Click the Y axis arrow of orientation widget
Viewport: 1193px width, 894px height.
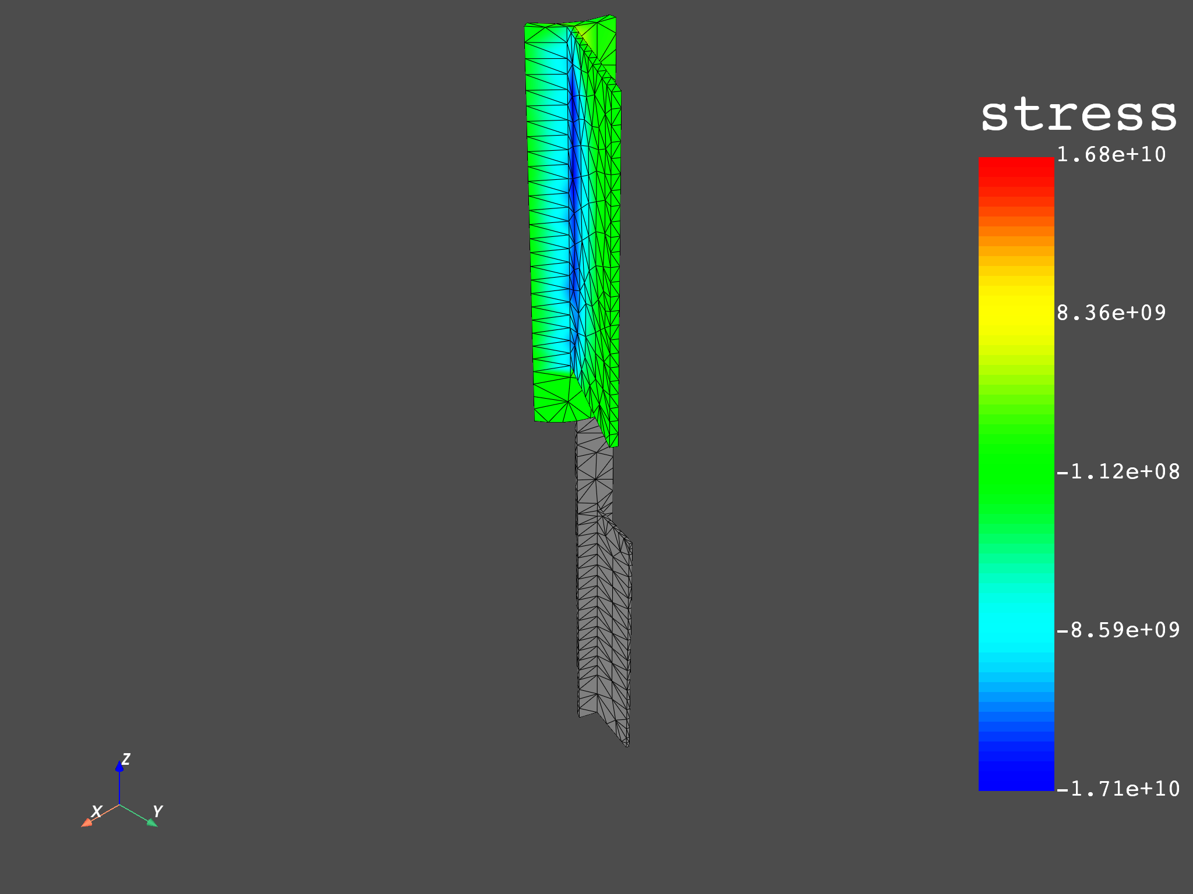(152, 822)
